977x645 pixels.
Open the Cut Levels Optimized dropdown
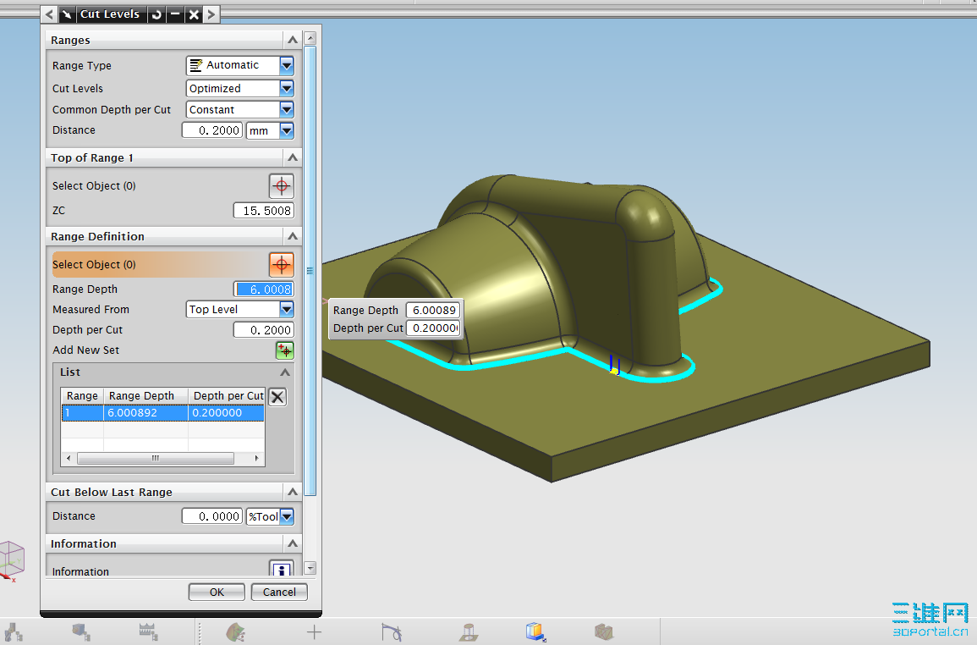click(x=286, y=89)
